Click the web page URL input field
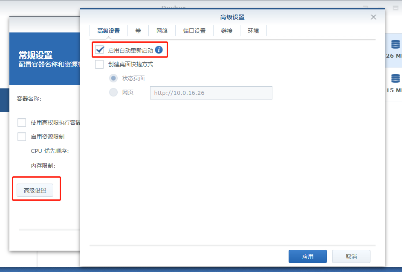The image size is (402, 272). 211,93
